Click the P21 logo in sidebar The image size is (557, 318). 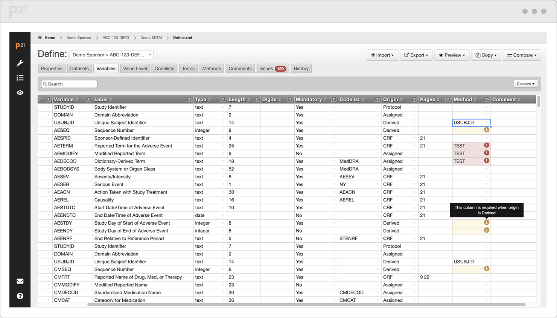20,46
